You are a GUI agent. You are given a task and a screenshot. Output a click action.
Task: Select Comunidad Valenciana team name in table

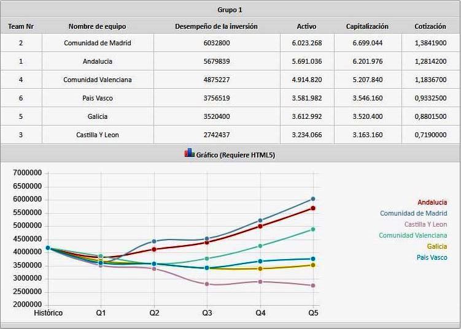point(98,80)
